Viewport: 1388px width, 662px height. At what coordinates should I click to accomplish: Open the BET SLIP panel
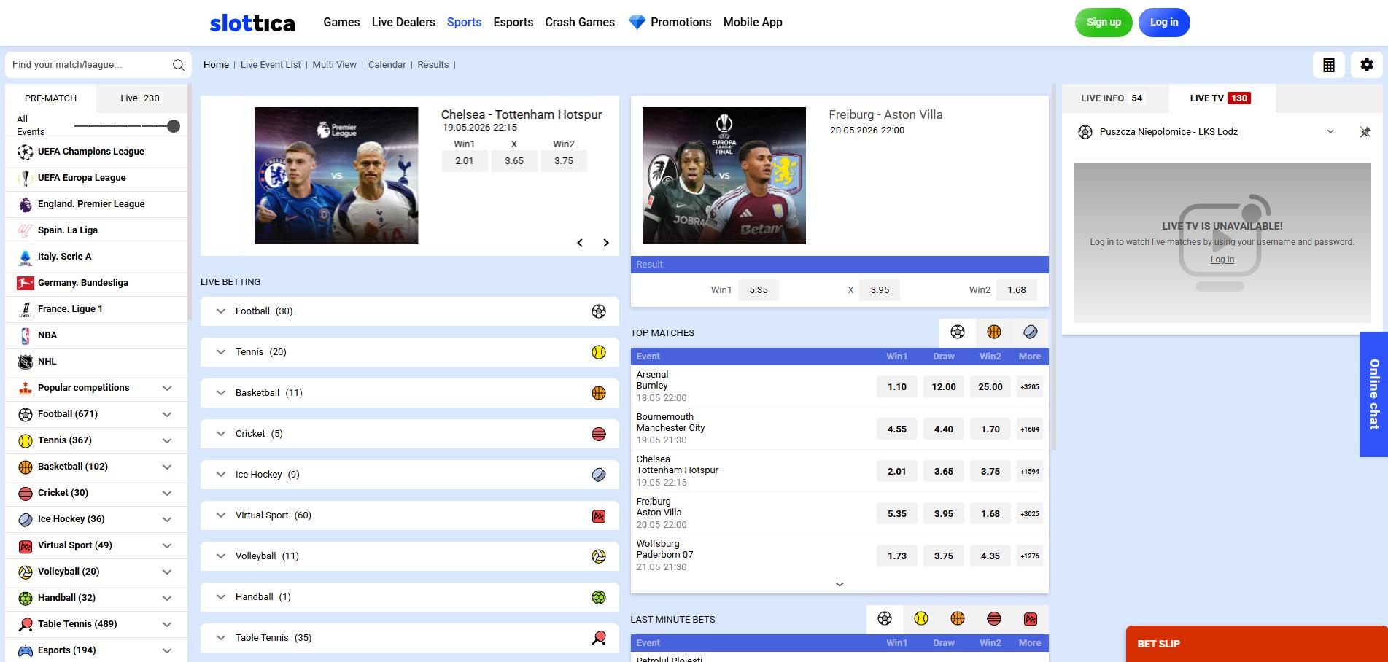pos(1257,644)
